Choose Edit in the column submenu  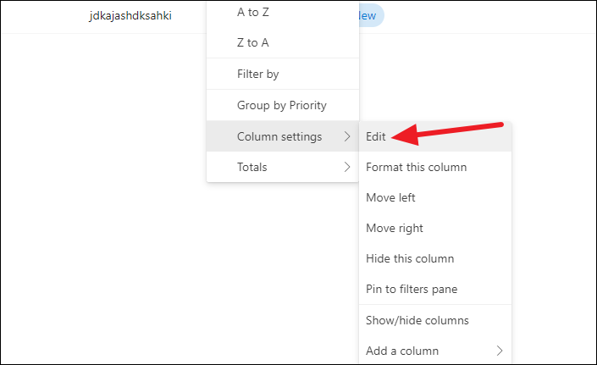(376, 136)
